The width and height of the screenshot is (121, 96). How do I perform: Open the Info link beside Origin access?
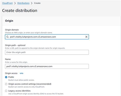(21, 73)
